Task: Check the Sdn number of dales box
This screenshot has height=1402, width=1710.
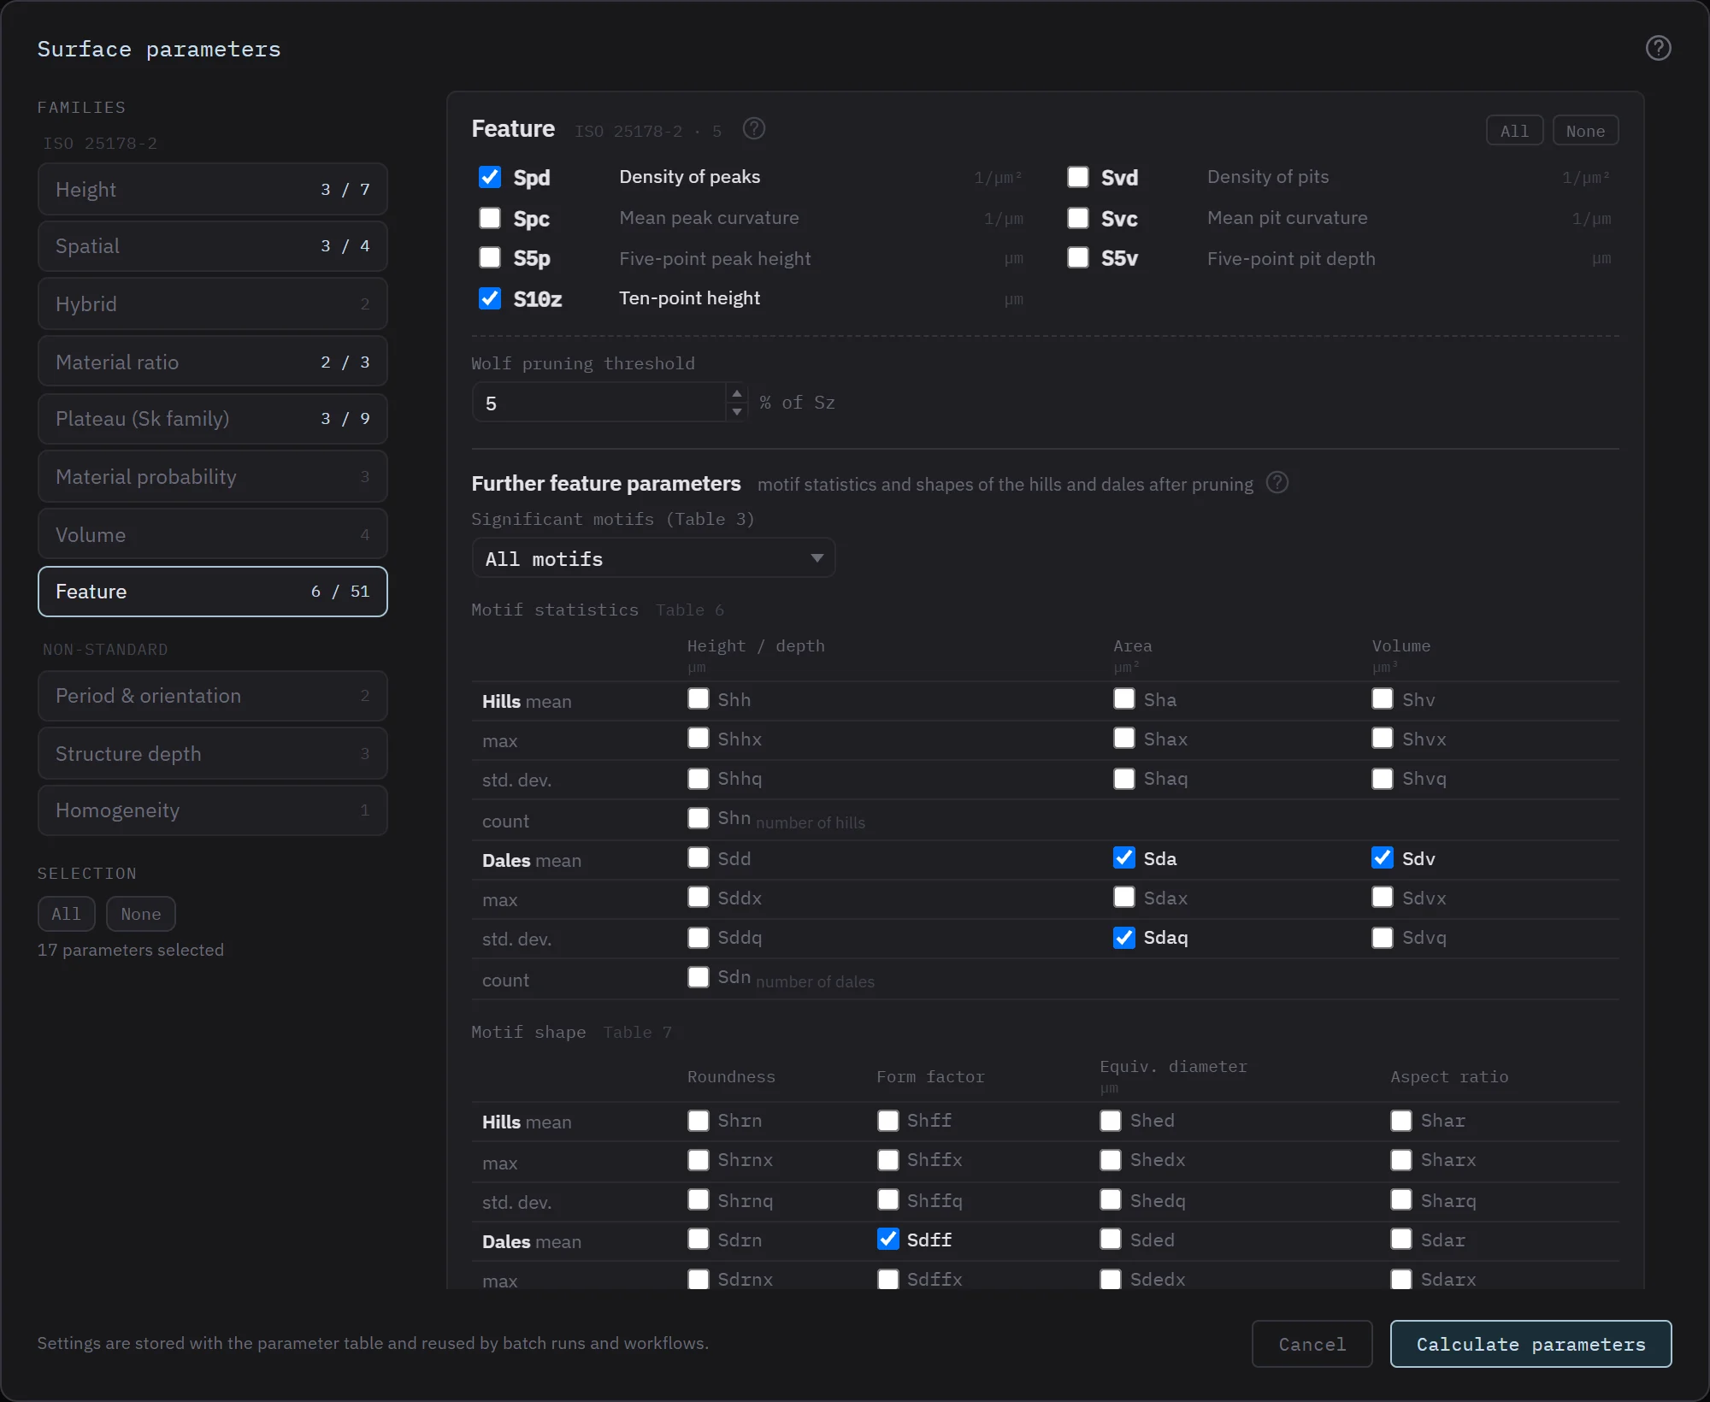Action: coord(699,977)
